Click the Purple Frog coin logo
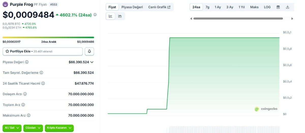The image size is (305, 133). click(x=5, y=4)
